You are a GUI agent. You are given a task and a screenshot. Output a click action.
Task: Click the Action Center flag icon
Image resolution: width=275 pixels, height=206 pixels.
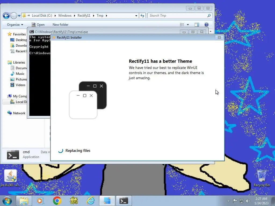pos(235,201)
